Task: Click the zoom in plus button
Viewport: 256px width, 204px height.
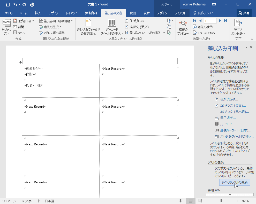Action: tap(237, 201)
